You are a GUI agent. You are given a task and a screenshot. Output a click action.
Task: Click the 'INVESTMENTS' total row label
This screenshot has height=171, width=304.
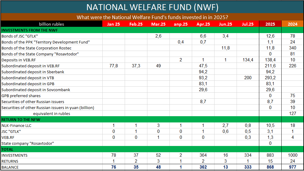click(15, 155)
